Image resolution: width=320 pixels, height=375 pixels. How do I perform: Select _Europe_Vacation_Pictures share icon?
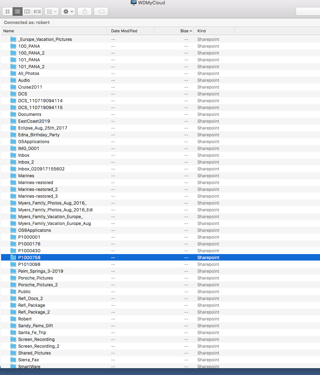click(x=13, y=39)
